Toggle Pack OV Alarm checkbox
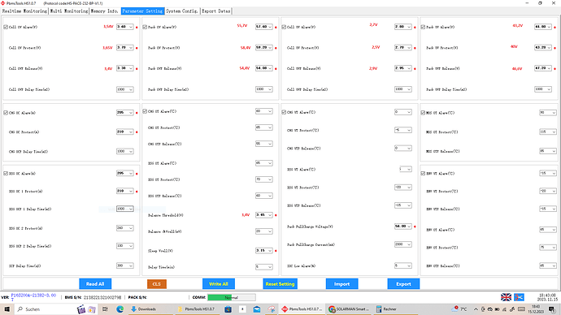 [145, 27]
